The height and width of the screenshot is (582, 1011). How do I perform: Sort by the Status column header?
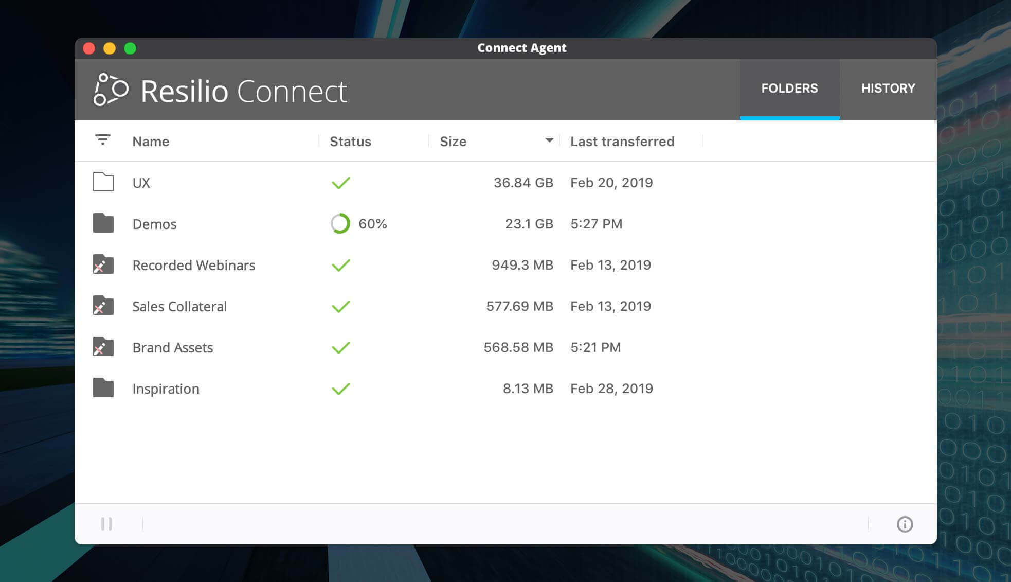(x=350, y=142)
